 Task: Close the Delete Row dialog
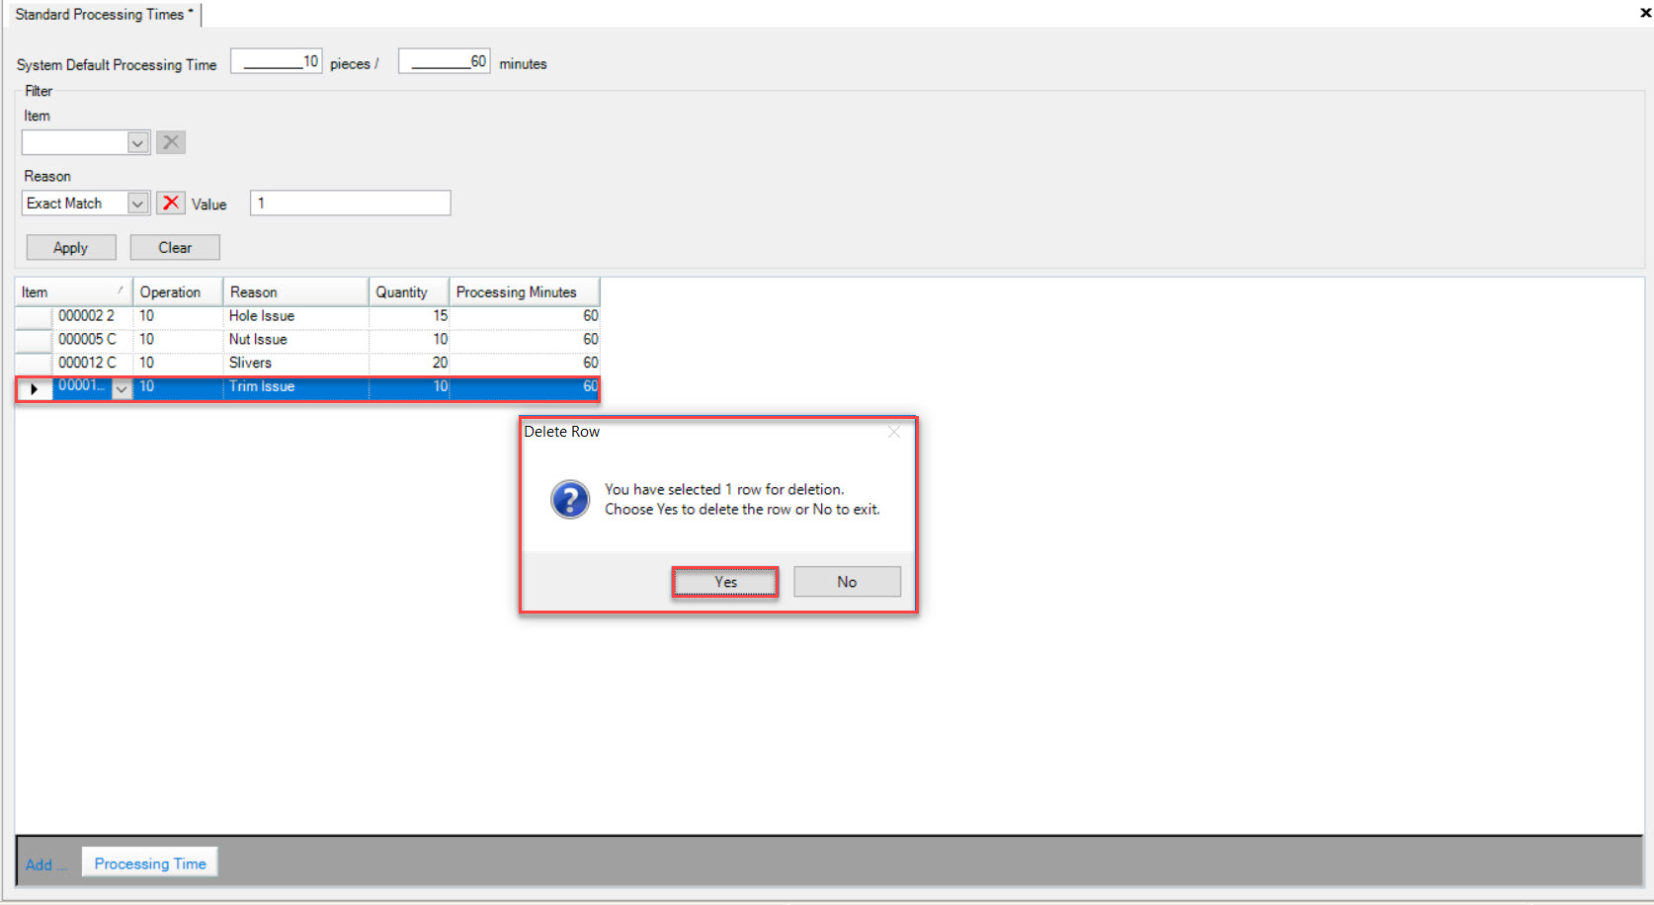pos(894,432)
